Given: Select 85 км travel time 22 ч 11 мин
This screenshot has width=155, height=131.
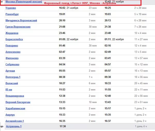Looking at the screenshot, I should pos(141,90).
